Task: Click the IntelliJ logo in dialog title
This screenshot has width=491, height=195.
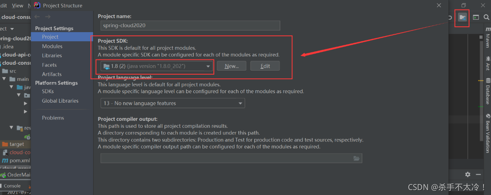Action: coord(38,5)
